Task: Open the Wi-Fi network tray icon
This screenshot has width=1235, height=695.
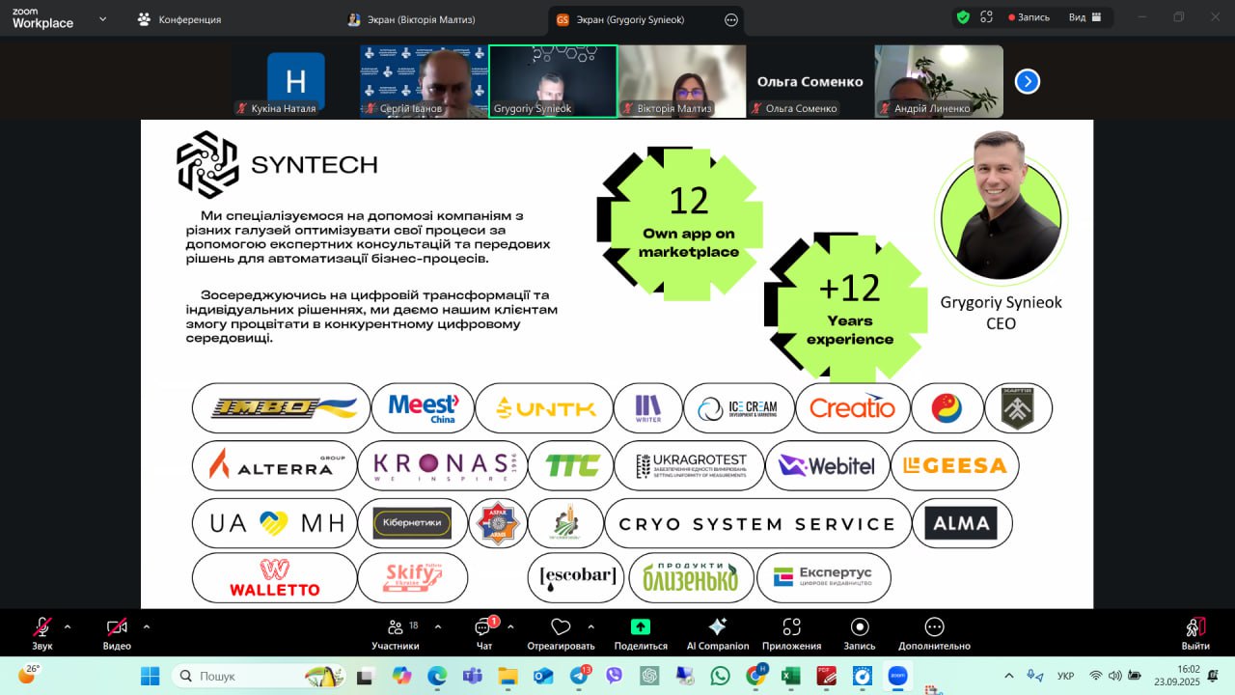Action: tap(1095, 676)
